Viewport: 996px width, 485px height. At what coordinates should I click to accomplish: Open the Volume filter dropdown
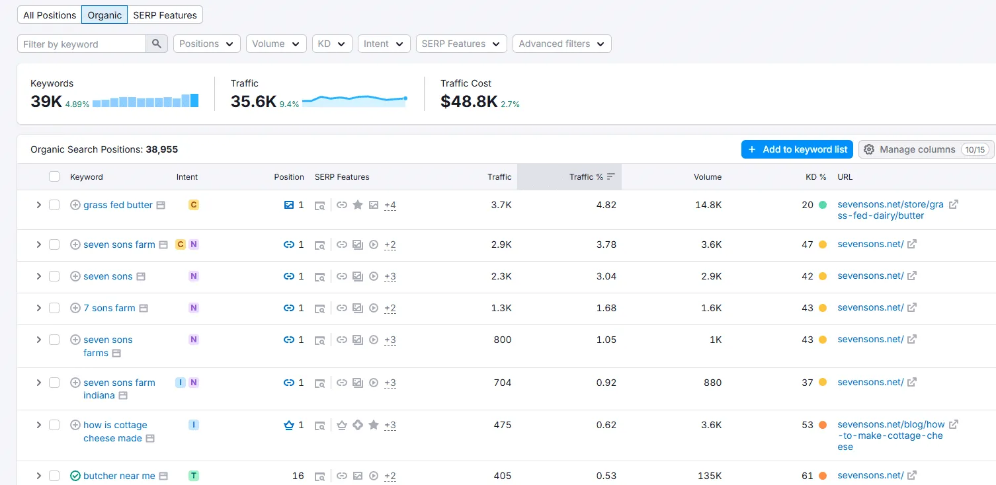tap(276, 43)
